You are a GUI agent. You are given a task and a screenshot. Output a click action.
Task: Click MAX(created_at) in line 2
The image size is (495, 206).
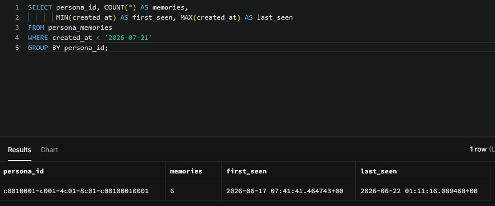(210, 17)
